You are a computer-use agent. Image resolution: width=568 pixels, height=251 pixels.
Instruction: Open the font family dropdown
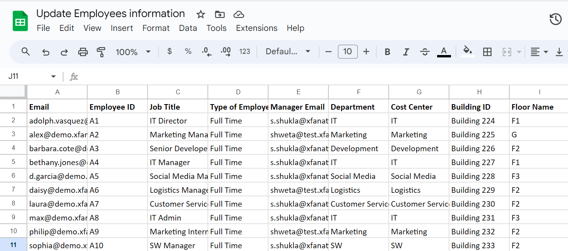click(x=288, y=51)
